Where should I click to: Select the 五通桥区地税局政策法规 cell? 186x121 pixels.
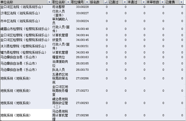(x=61, y=78)
